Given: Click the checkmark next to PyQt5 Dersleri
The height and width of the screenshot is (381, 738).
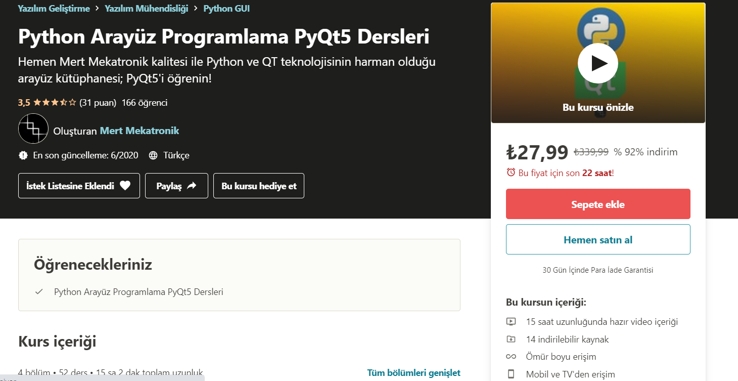Looking at the screenshot, I should click(39, 292).
